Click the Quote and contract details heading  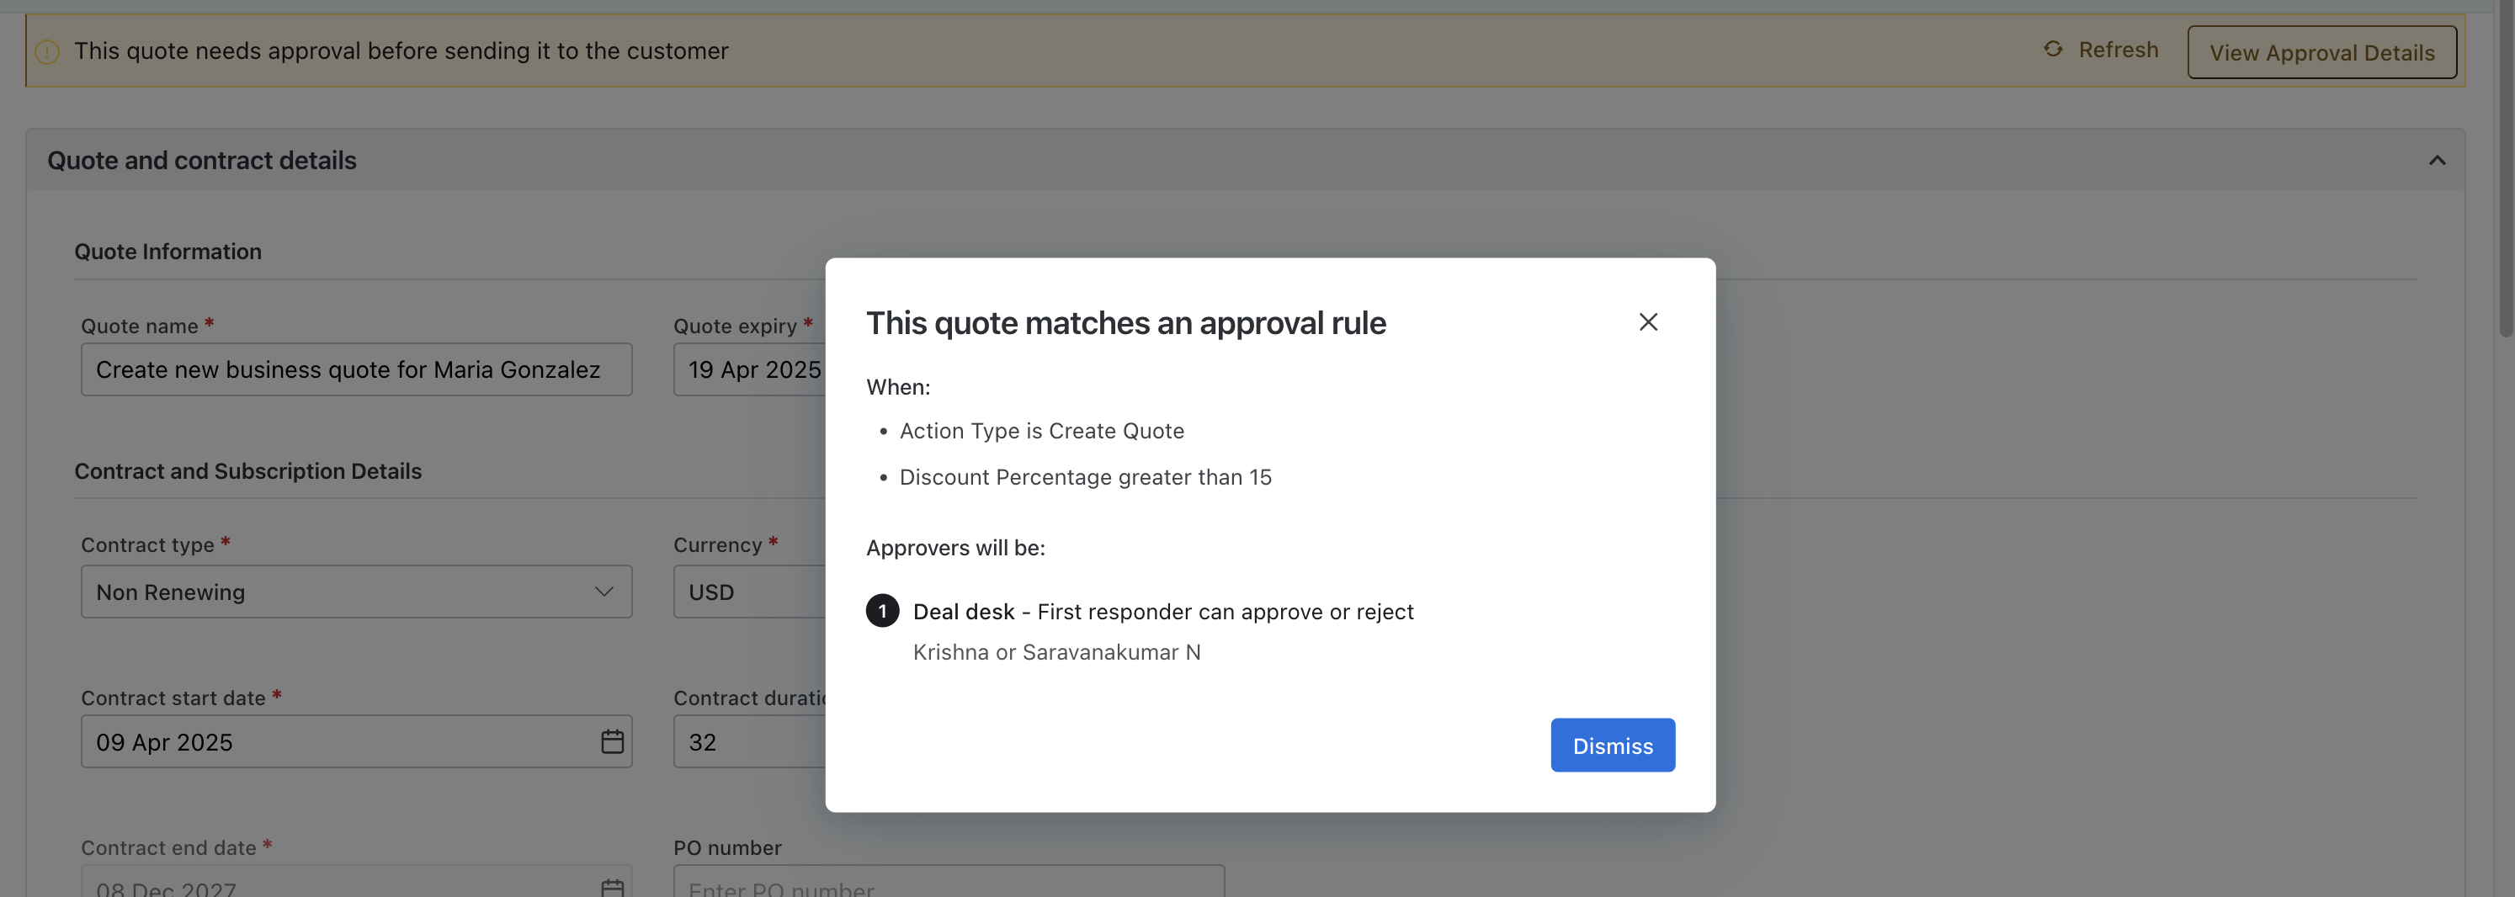tap(202, 160)
